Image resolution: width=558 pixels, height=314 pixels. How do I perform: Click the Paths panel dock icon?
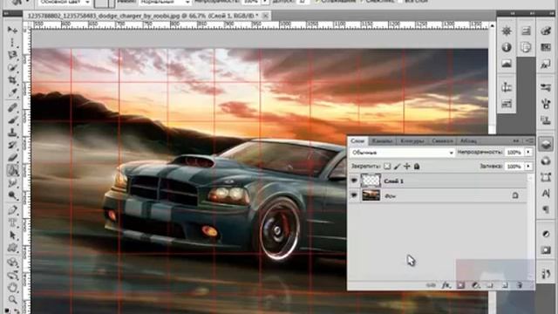tap(546, 177)
